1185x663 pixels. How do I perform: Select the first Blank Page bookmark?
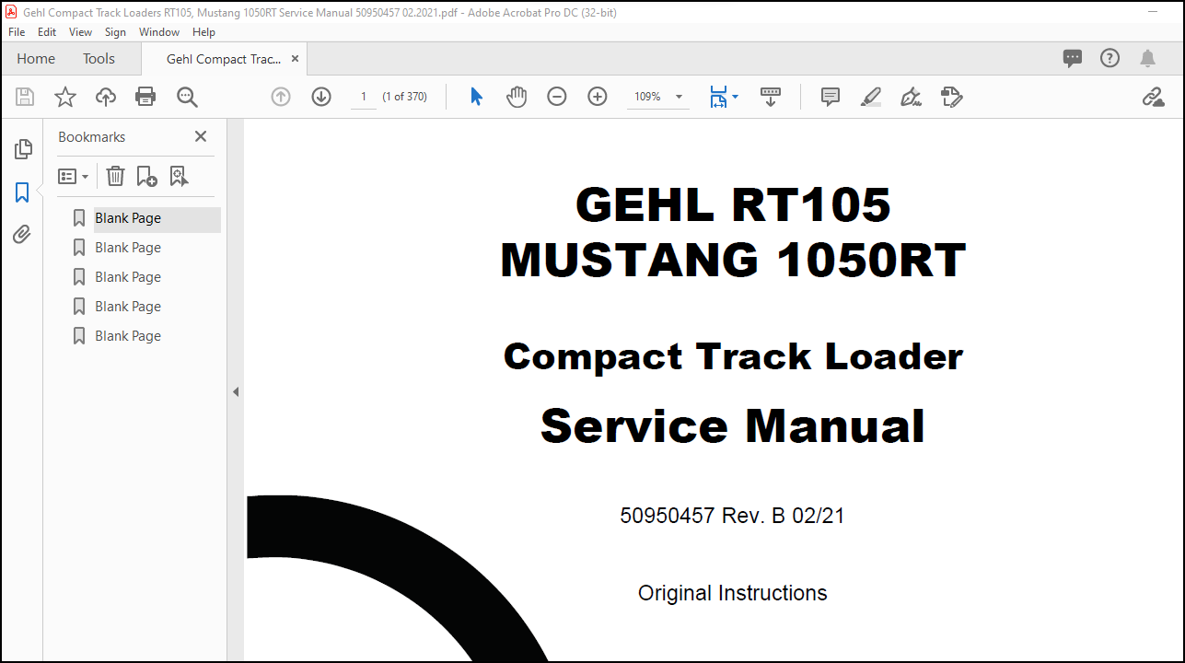tap(128, 218)
